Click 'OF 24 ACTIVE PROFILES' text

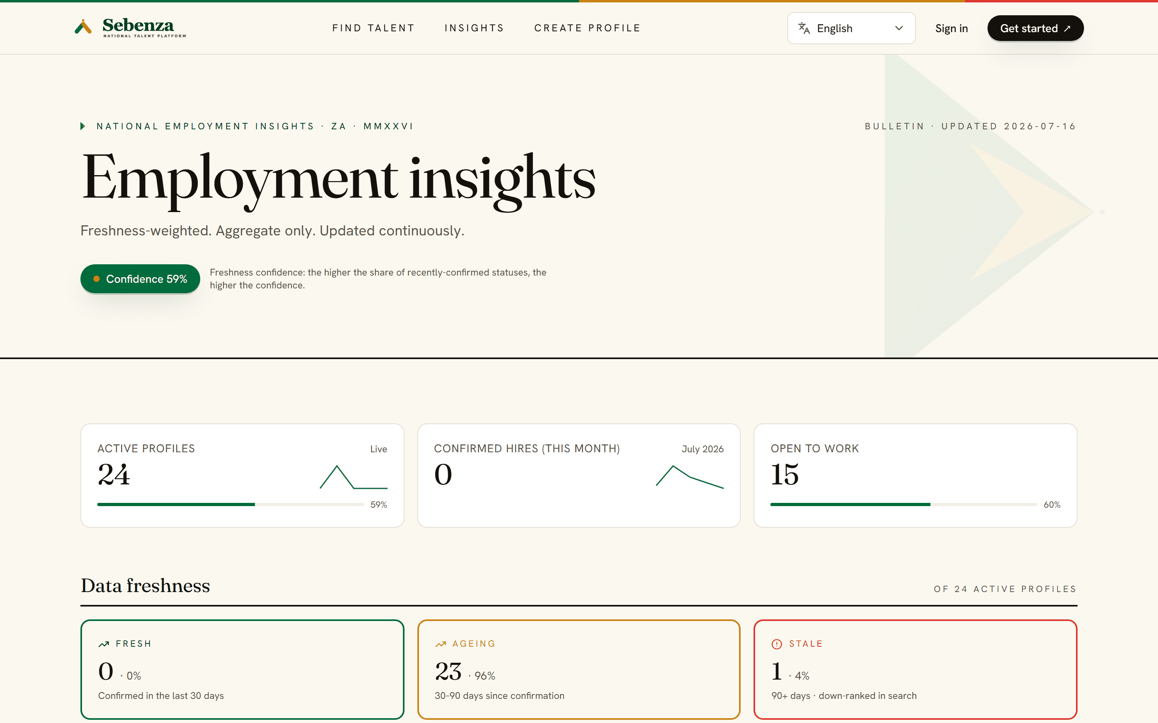1005,589
